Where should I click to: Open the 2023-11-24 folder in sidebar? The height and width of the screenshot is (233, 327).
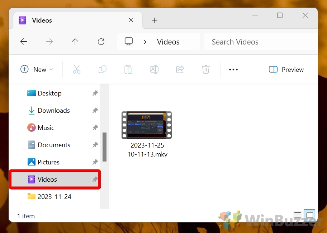(x=49, y=196)
